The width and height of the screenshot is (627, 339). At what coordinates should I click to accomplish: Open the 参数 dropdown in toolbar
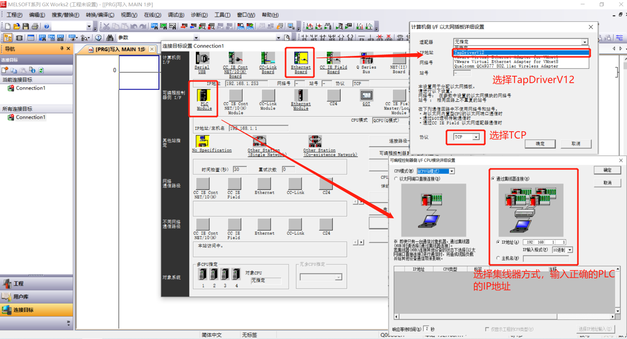pos(196,38)
